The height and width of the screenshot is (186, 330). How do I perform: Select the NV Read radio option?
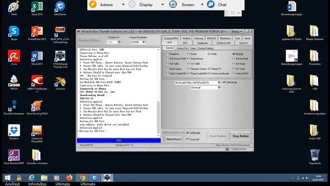click(239, 64)
